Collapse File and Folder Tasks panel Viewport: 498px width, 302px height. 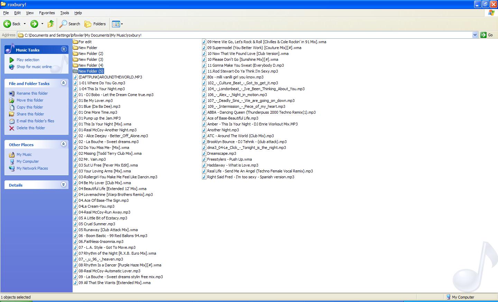click(x=64, y=83)
